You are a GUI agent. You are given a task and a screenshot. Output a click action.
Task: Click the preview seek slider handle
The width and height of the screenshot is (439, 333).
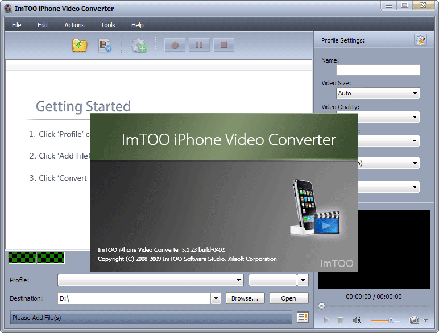[x=321, y=306]
